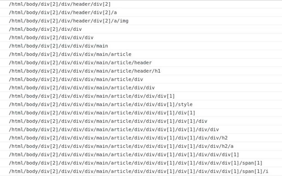Screen dimensions: 282x176
Task: Click the row ending in article/header
Action: pos(141,63)
